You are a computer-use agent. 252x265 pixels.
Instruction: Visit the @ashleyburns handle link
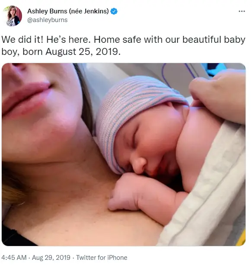pos(47,20)
